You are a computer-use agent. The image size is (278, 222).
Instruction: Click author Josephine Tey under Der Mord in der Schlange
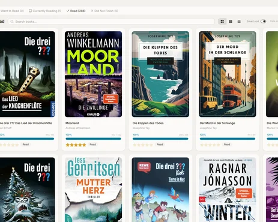[208, 128]
